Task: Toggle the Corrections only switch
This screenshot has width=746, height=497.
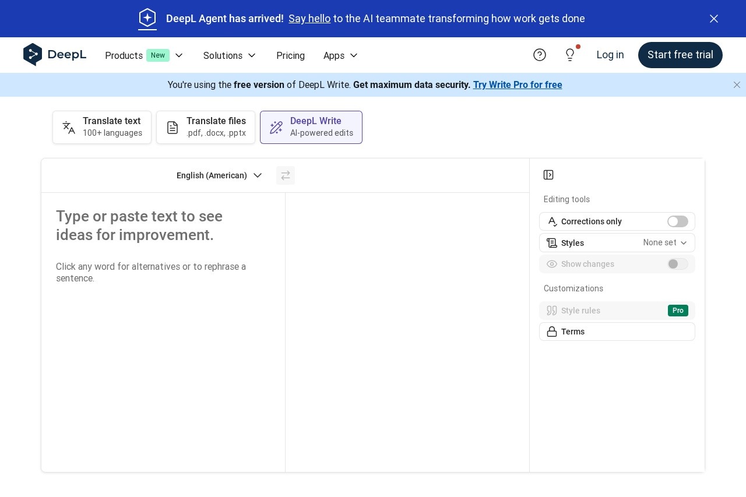Action: [x=677, y=221]
